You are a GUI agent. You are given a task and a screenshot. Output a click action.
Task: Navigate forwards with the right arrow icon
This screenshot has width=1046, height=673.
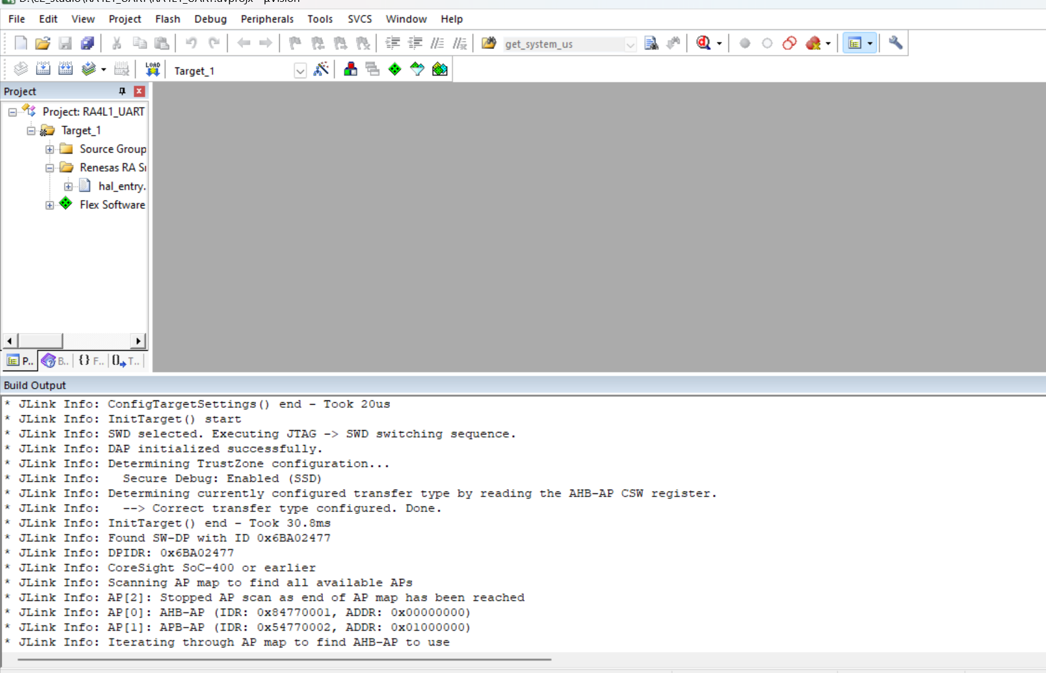point(266,43)
